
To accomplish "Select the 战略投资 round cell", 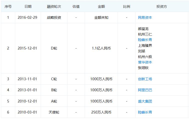I will (54, 17).
